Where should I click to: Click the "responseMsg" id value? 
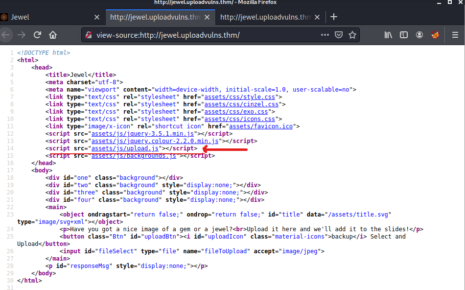point(90,266)
